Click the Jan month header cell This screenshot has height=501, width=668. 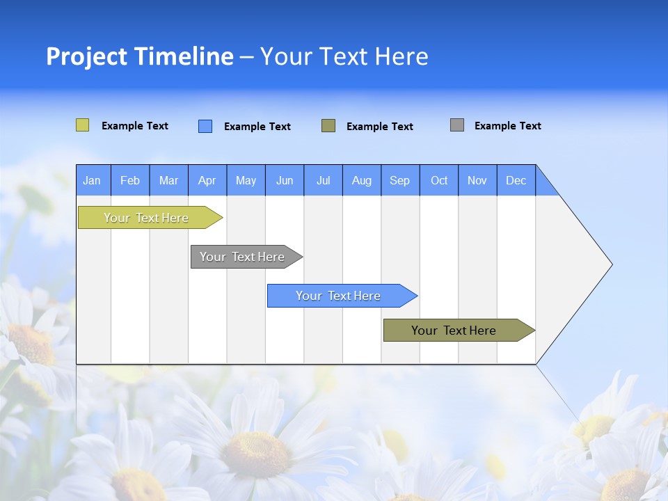click(93, 180)
